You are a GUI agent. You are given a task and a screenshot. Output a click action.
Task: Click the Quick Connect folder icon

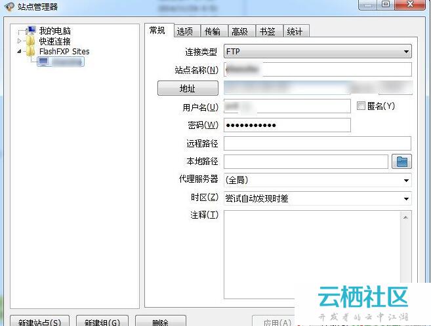coord(31,41)
